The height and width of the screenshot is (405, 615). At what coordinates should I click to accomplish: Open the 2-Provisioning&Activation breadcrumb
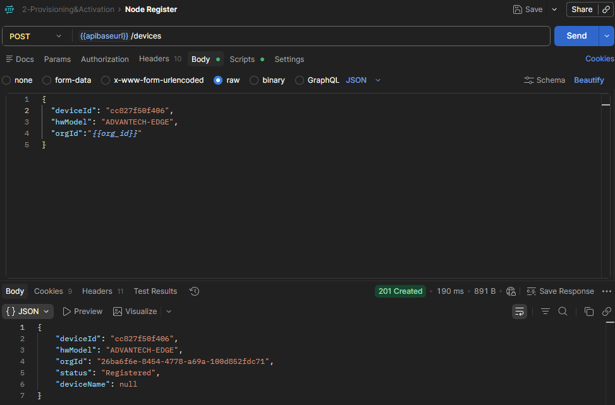pos(68,9)
